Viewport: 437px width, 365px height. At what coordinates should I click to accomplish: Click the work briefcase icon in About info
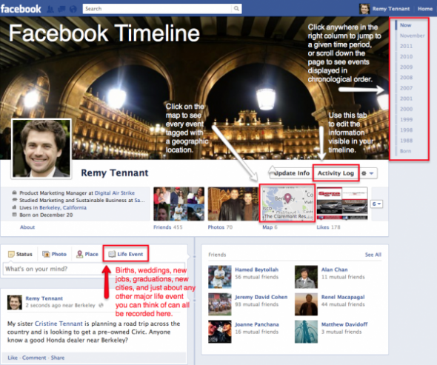(14, 192)
